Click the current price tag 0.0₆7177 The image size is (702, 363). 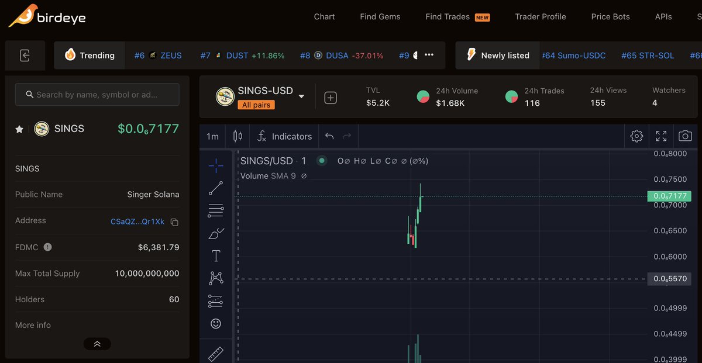pos(670,196)
